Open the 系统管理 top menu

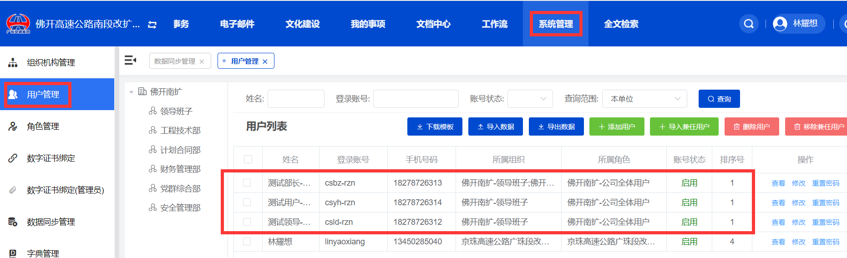[556, 24]
